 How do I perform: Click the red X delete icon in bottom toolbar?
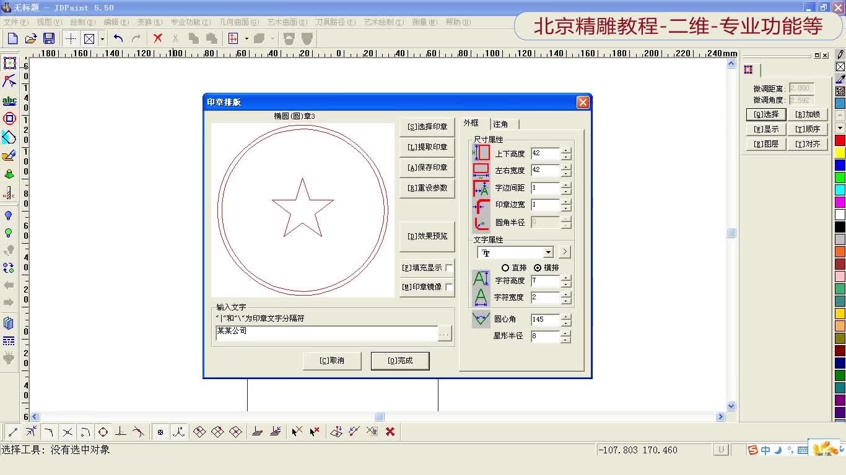(x=390, y=431)
